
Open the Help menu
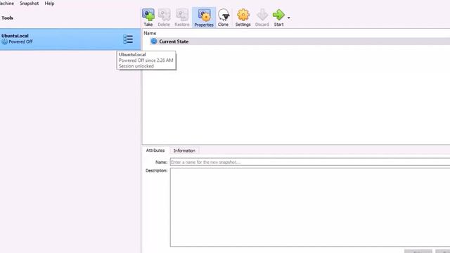coord(49,4)
